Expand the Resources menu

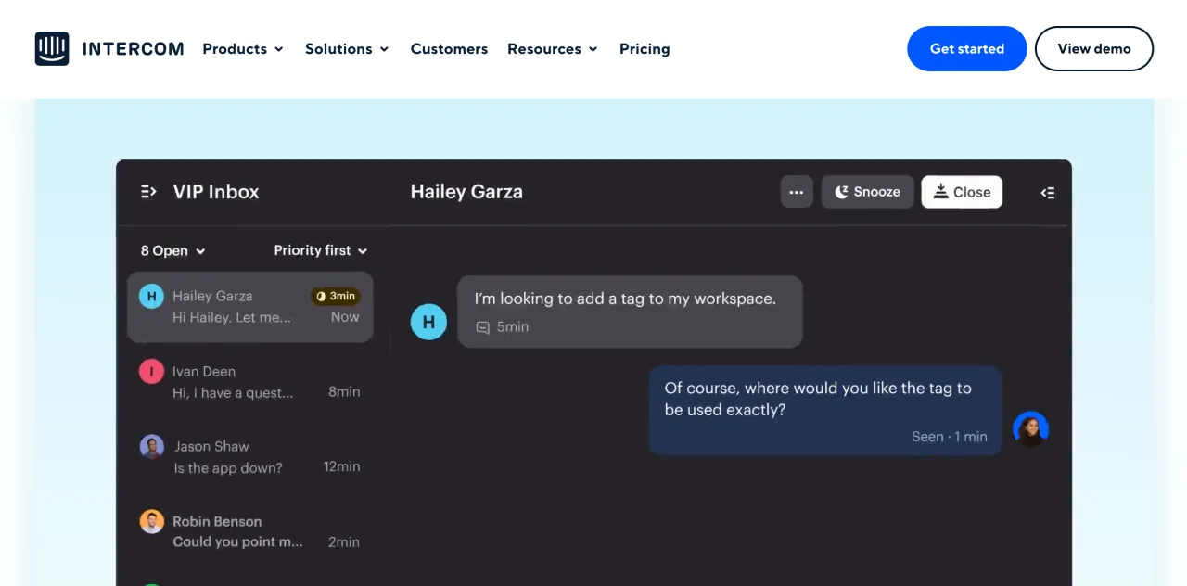(553, 49)
